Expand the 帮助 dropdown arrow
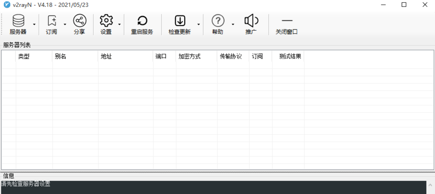 [x=233, y=24]
